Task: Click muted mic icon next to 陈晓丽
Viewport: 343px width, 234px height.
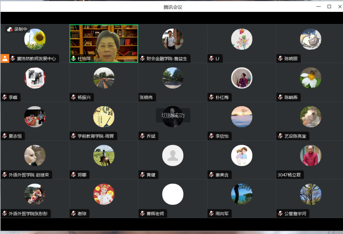Action: 280,58
